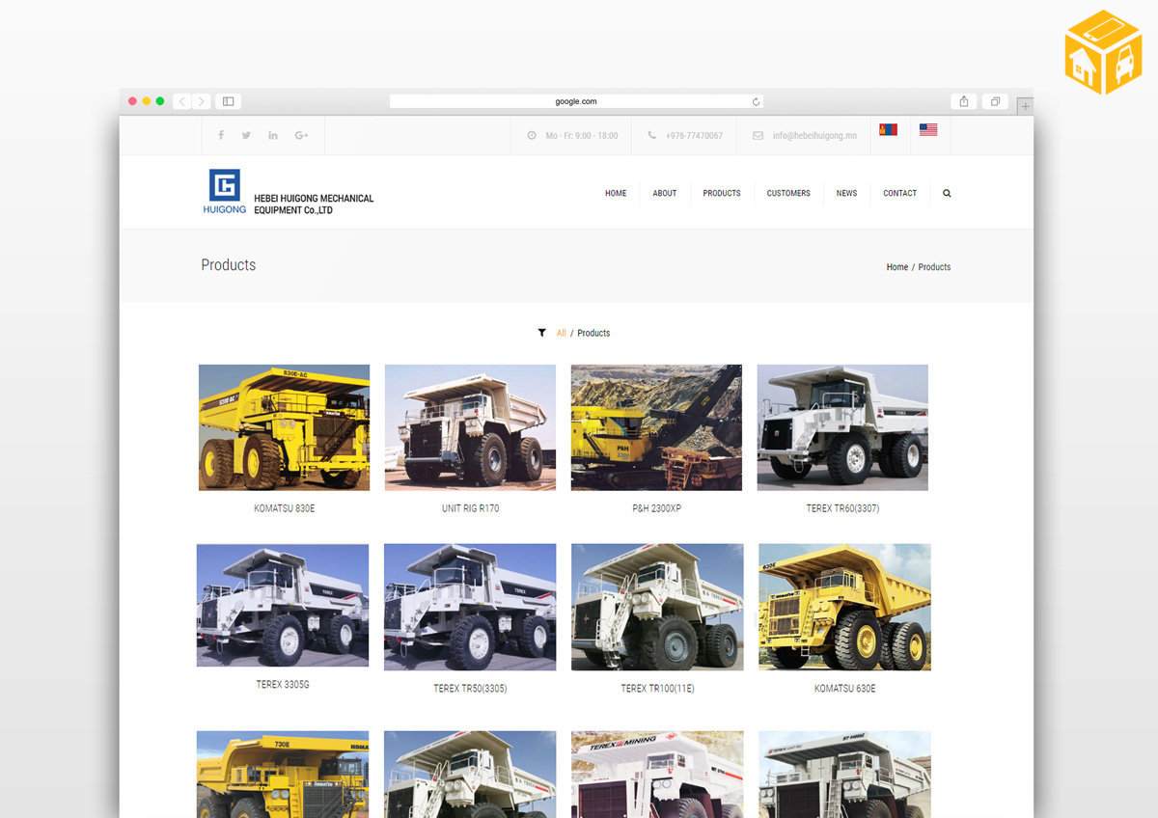Go to the Customers menu item
1158x818 pixels.
pos(788,193)
